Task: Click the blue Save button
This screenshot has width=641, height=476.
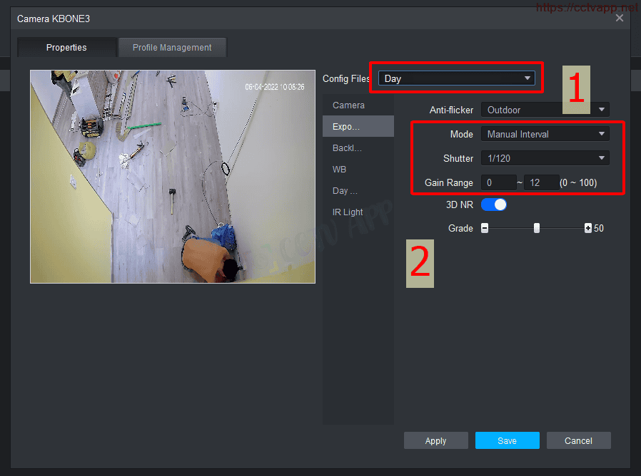Action: tap(507, 441)
